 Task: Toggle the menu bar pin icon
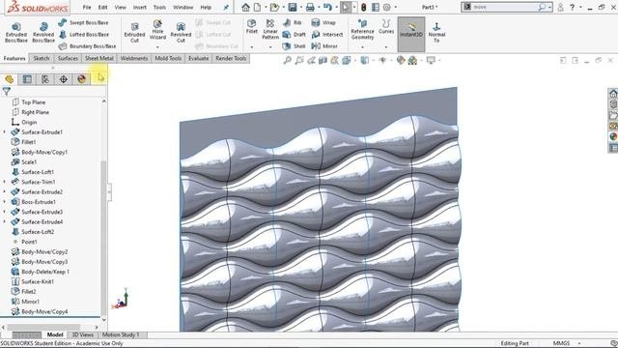point(226,7)
